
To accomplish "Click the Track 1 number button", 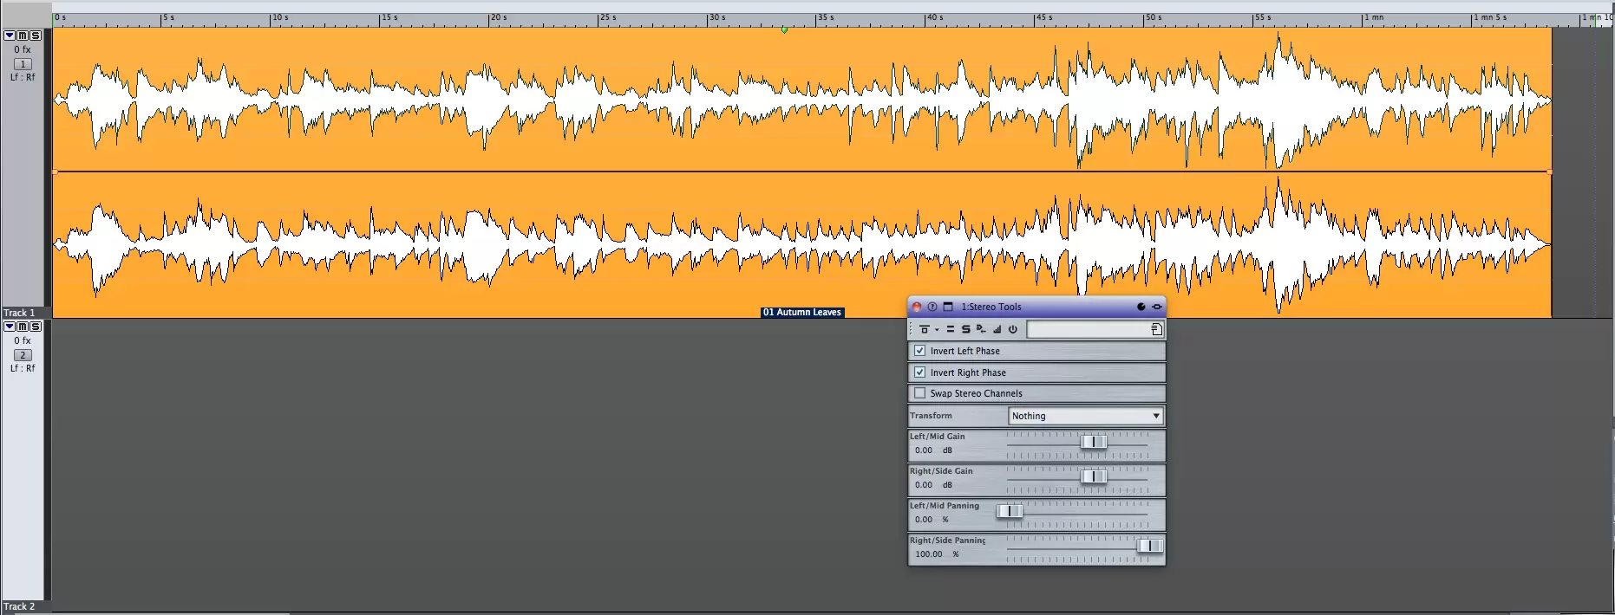I will tap(23, 64).
